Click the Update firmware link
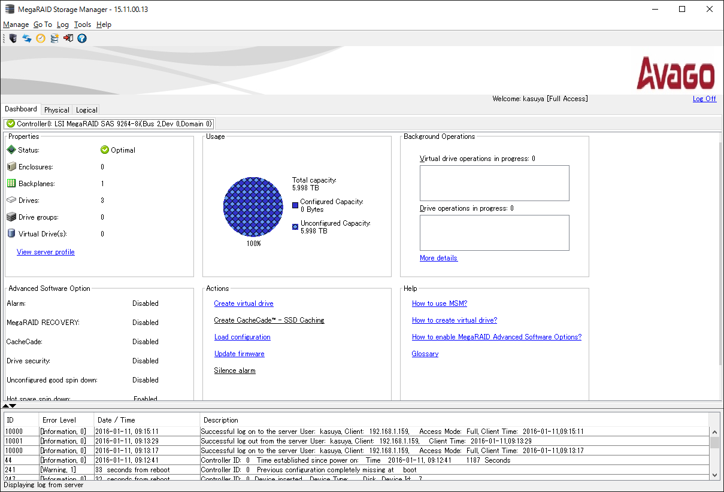This screenshot has width=724, height=492. [x=240, y=354]
